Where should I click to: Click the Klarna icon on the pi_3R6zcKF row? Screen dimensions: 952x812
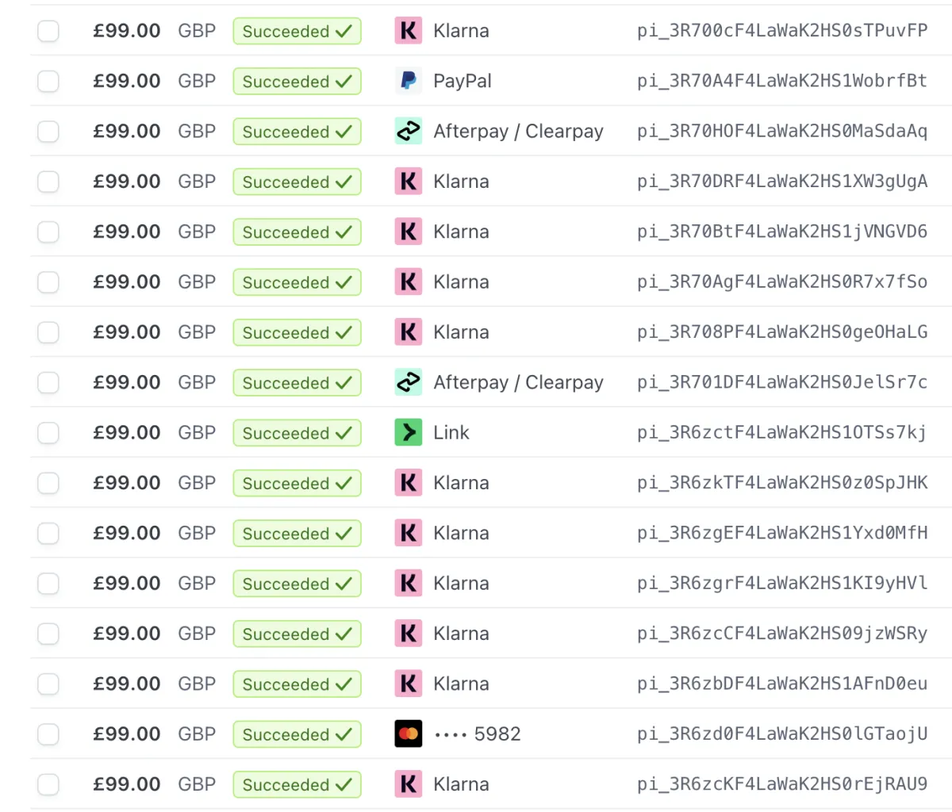click(x=409, y=784)
